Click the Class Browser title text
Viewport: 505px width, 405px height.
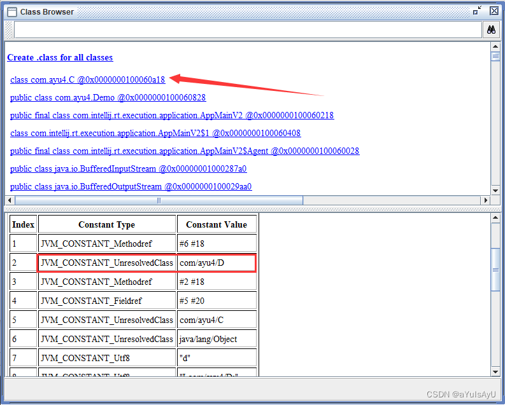point(47,12)
